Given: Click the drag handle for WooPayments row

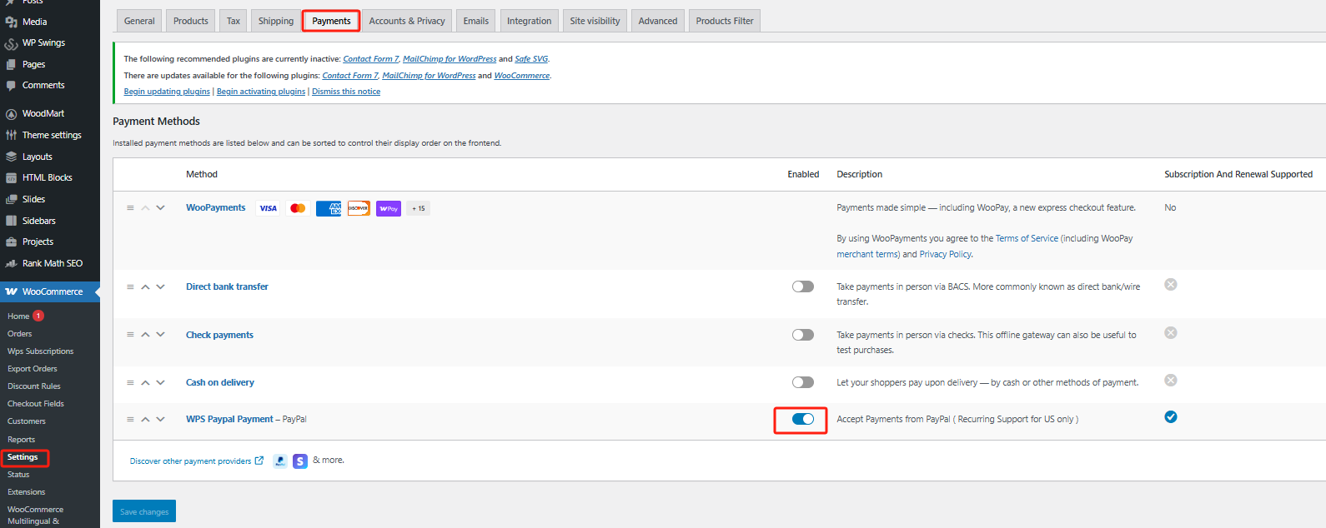Looking at the screenshot, I should pos(130,208).
